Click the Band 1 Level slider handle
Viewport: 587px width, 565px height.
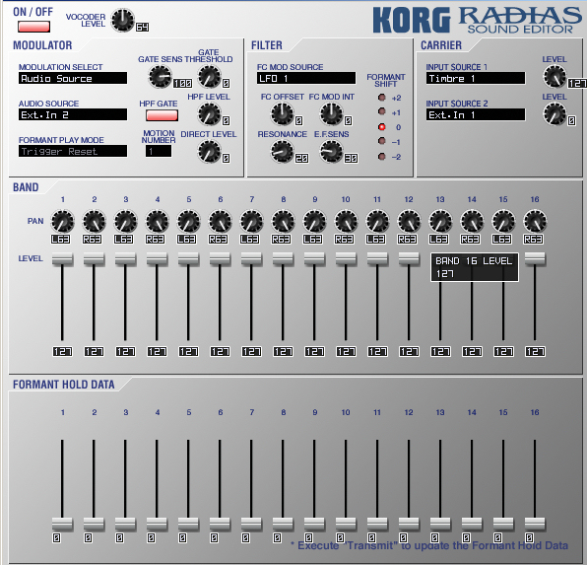(62, 259)
